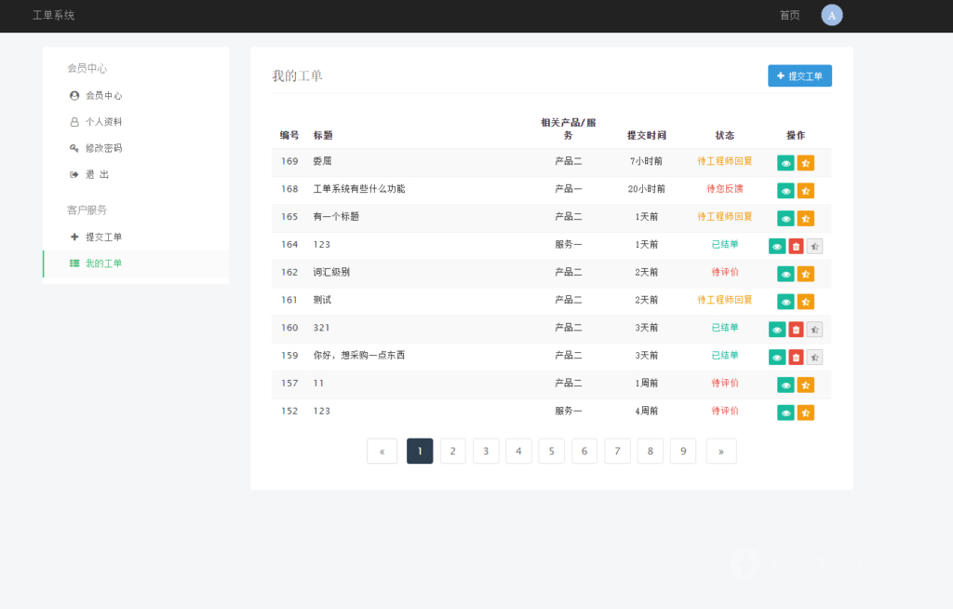Click the red delete icon for ticket 159
This screenshot has width=953, height=609.
point(796,357)
